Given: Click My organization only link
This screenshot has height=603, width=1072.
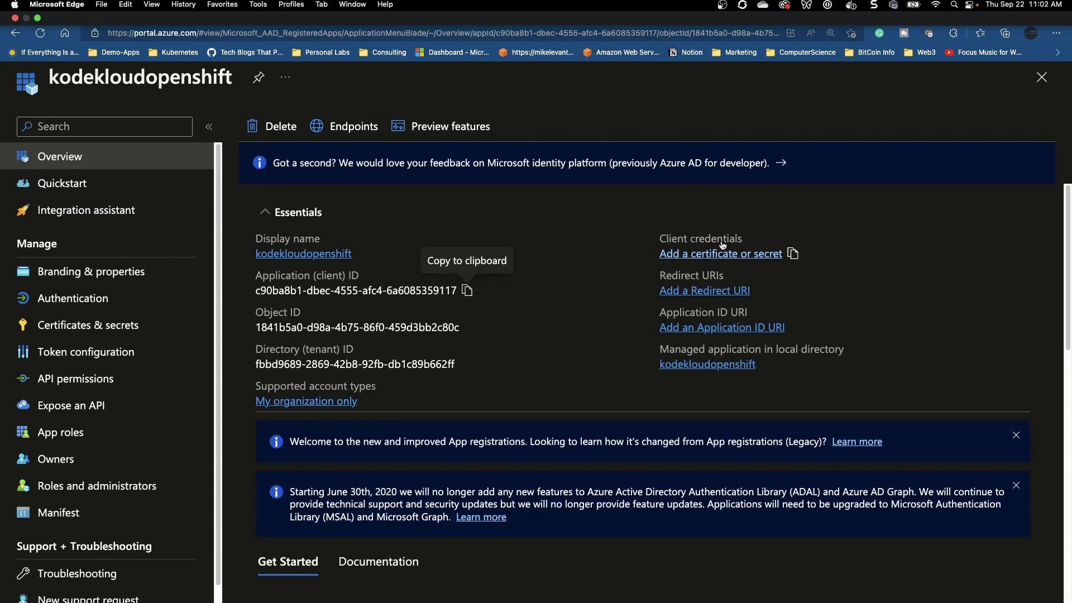Looking at the screenshot, I should pos(306,401).
